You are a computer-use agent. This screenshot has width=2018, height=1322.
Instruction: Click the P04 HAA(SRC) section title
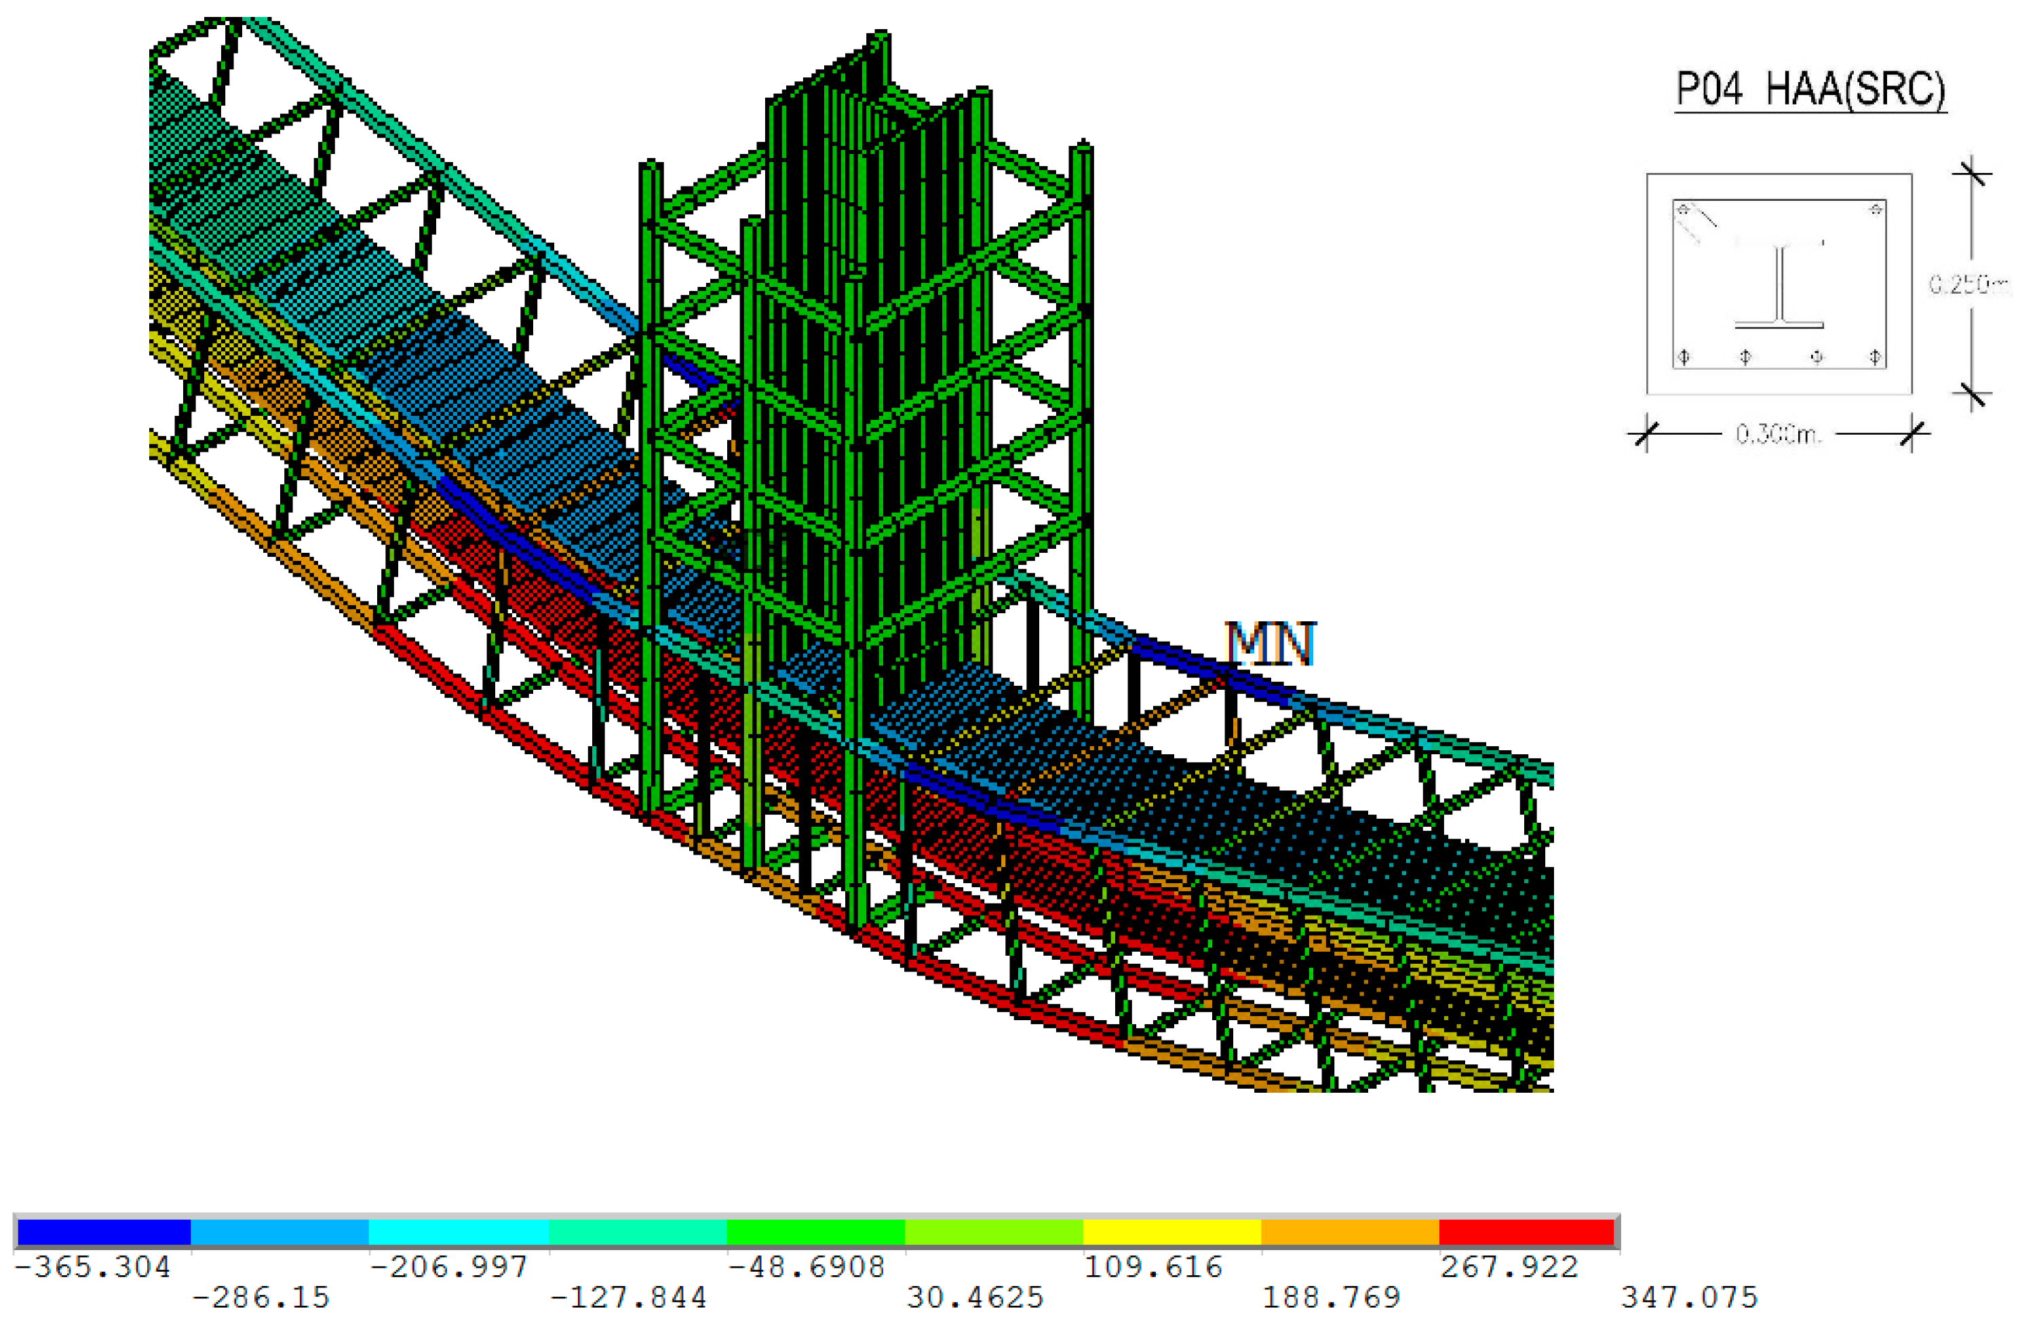coord(1810,90)
